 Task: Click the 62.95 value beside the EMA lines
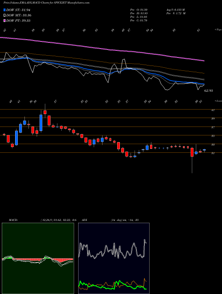coord(209,90)
